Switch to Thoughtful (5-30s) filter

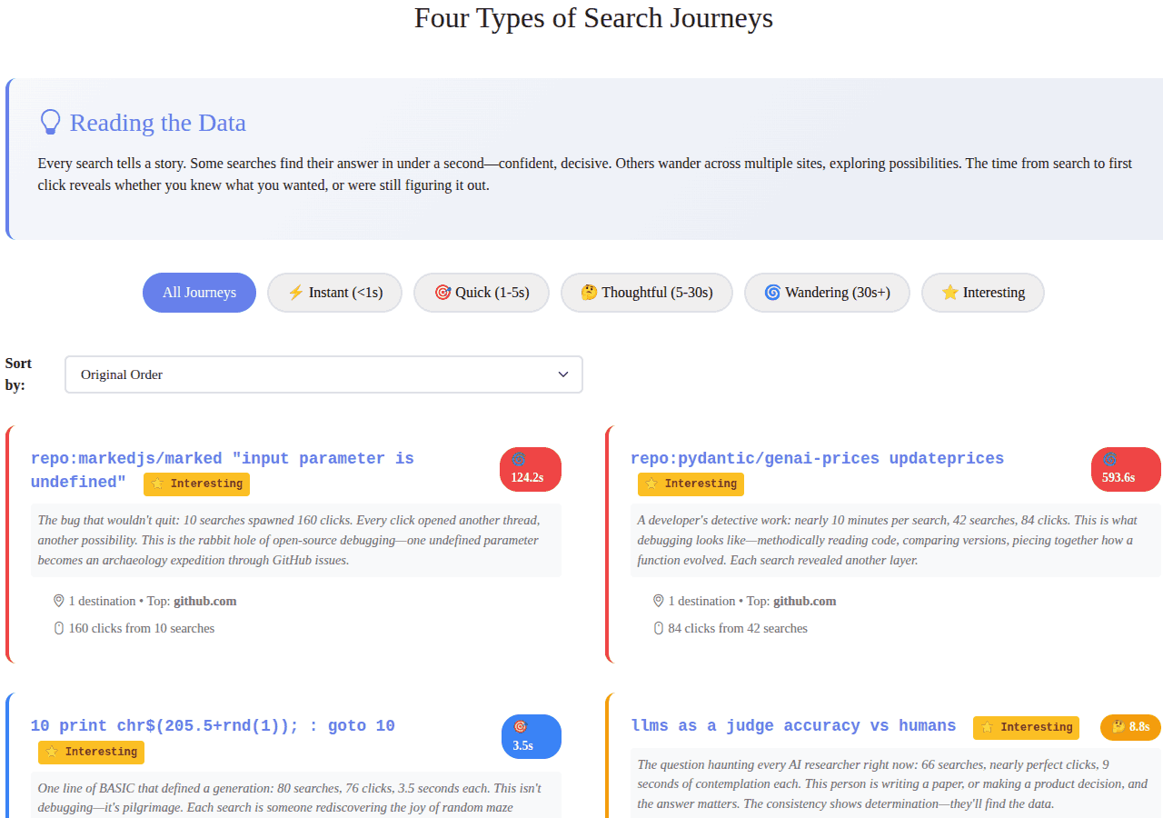[x=646, y=293]
